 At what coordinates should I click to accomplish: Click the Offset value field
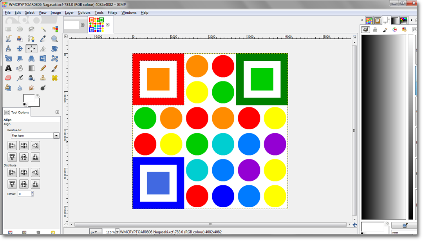pyautogui.click(x=24, y=194)
